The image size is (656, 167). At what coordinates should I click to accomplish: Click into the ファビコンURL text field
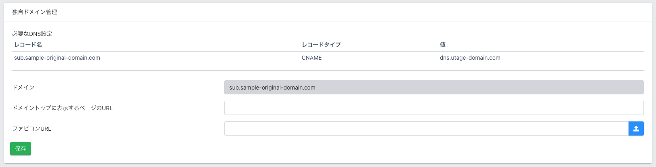[x=426, y=129]
